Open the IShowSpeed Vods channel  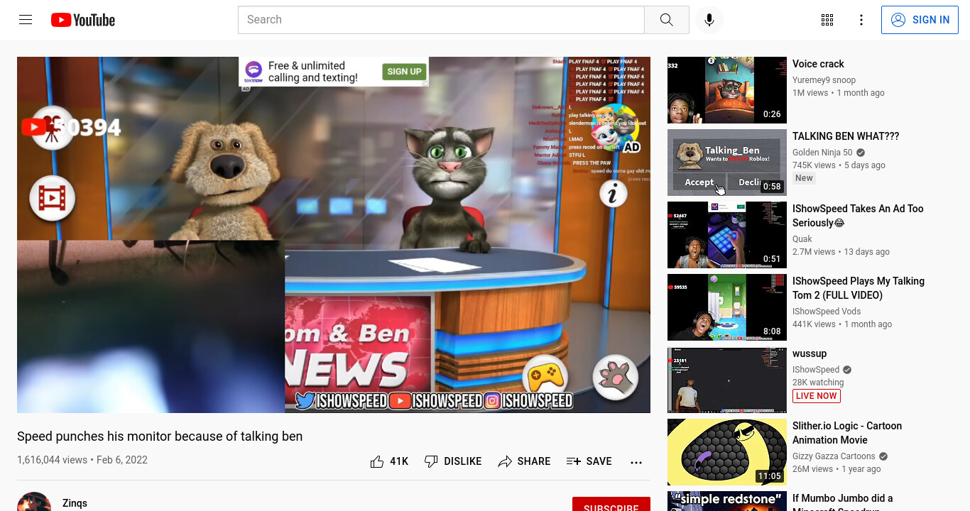(x=827, y=312)
